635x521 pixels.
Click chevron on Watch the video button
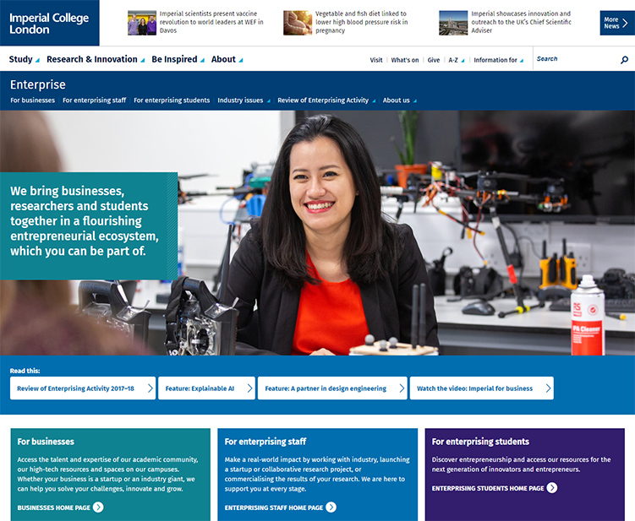tap(548, 388)
